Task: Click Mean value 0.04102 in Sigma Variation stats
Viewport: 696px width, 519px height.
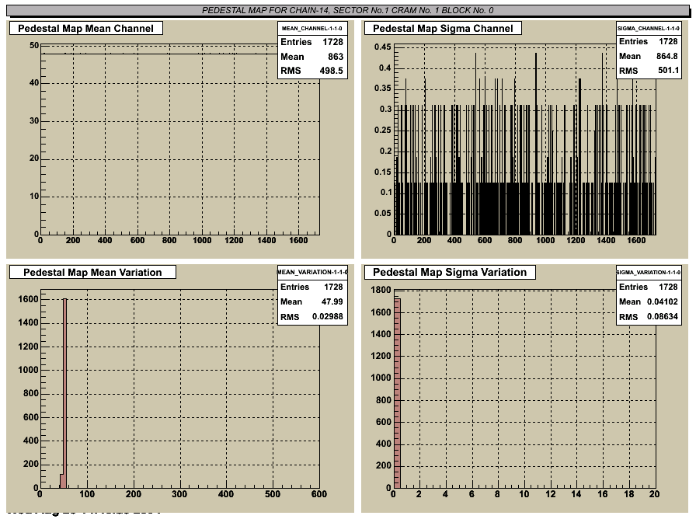Action: pyautogui.click(x=663, y=302)
